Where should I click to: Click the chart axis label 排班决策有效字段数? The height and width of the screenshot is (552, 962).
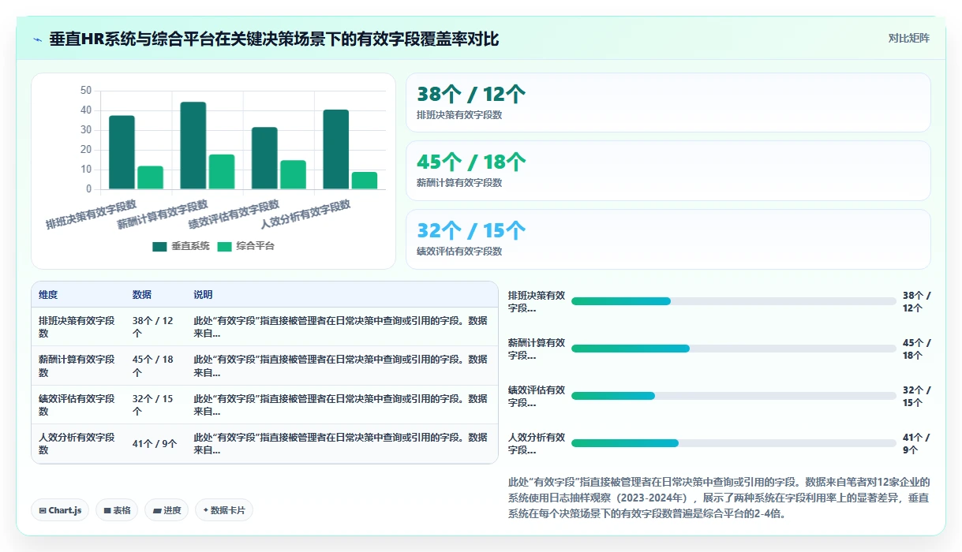click(92, 214)
